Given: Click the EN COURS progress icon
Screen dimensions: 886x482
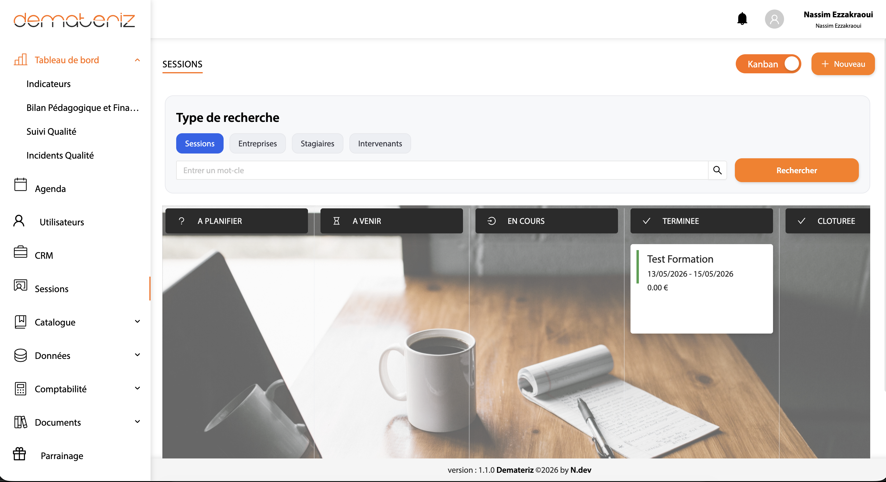Looking at the screenshot, I should coord(492,221).
